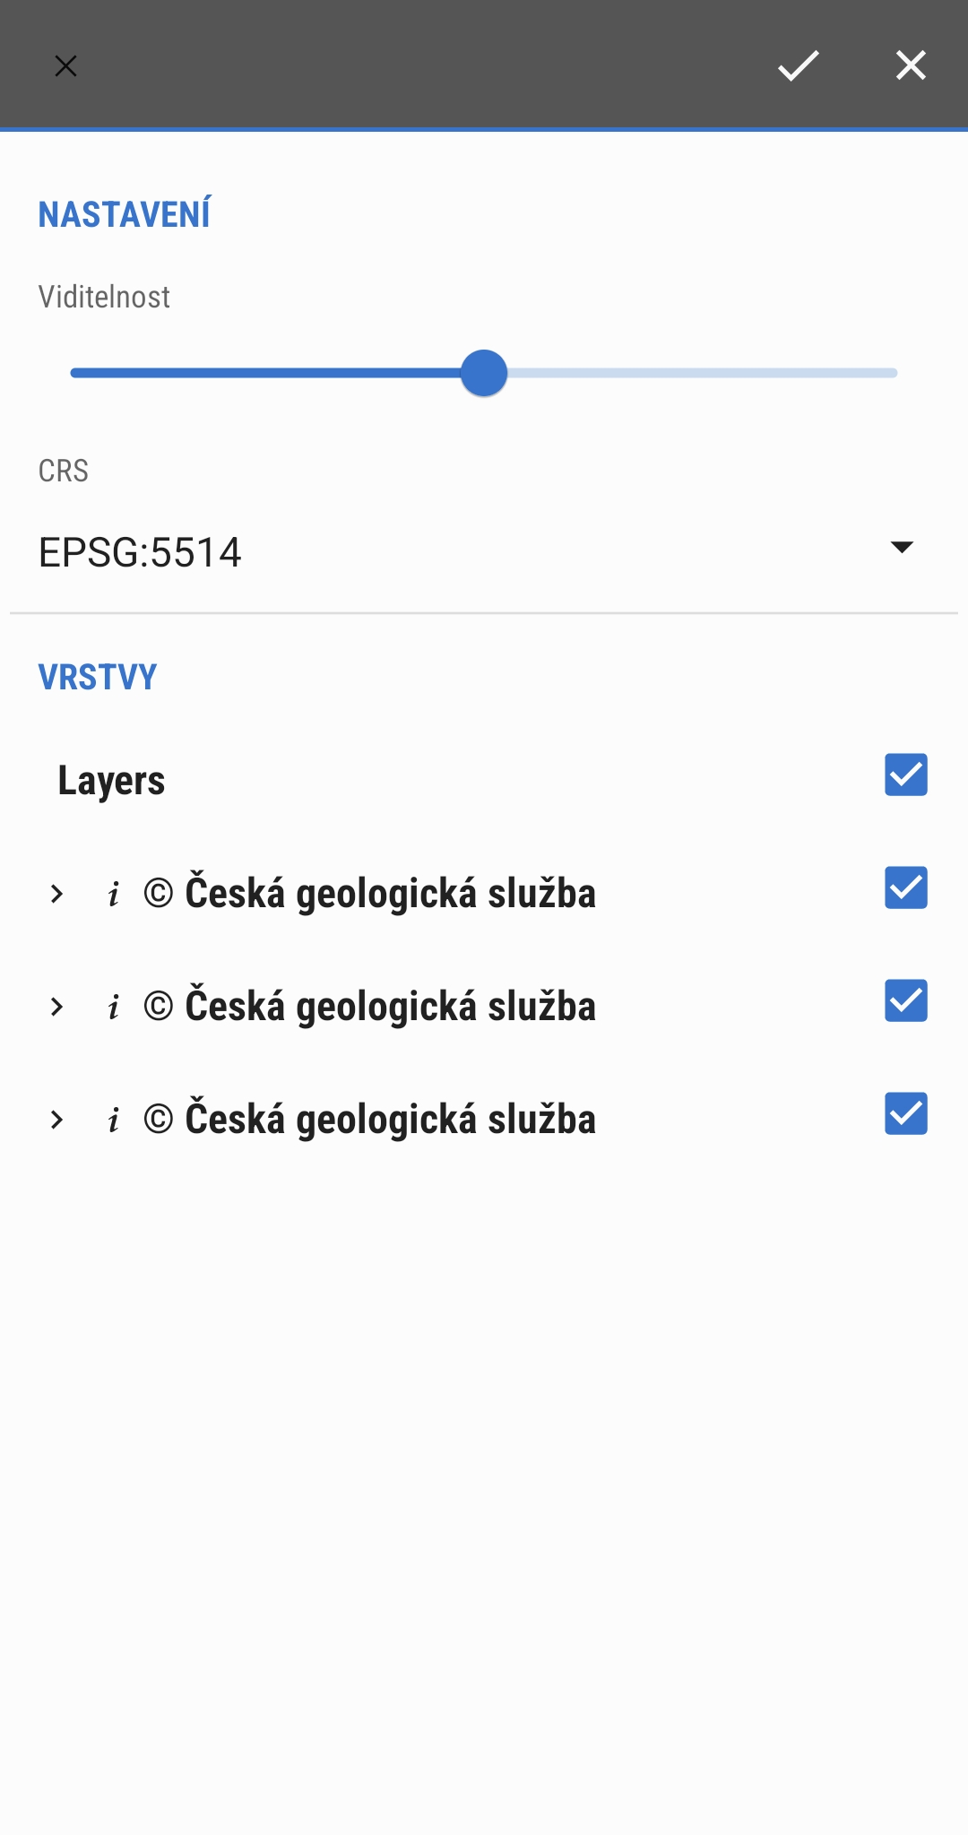Expand the third Česká geologická služba layer
The width and height of the screenshot is (968, 1835).
click(57, 1121)
